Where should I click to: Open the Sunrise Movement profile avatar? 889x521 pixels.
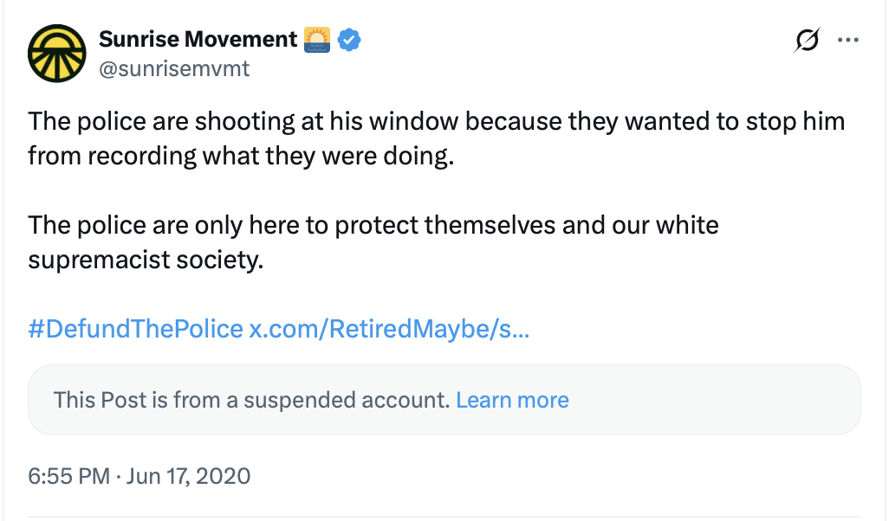click(x=57, y=53)
